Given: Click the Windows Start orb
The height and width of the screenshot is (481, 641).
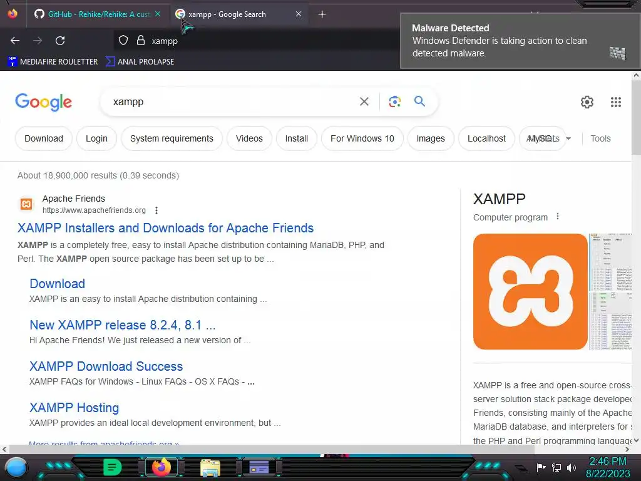Looking at the screenshot, I should coord(16,467).
